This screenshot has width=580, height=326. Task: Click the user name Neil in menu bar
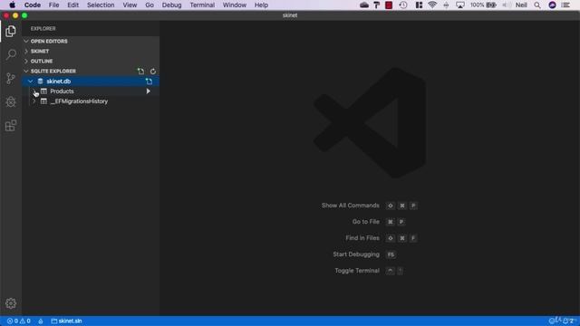tap(521, 5)
